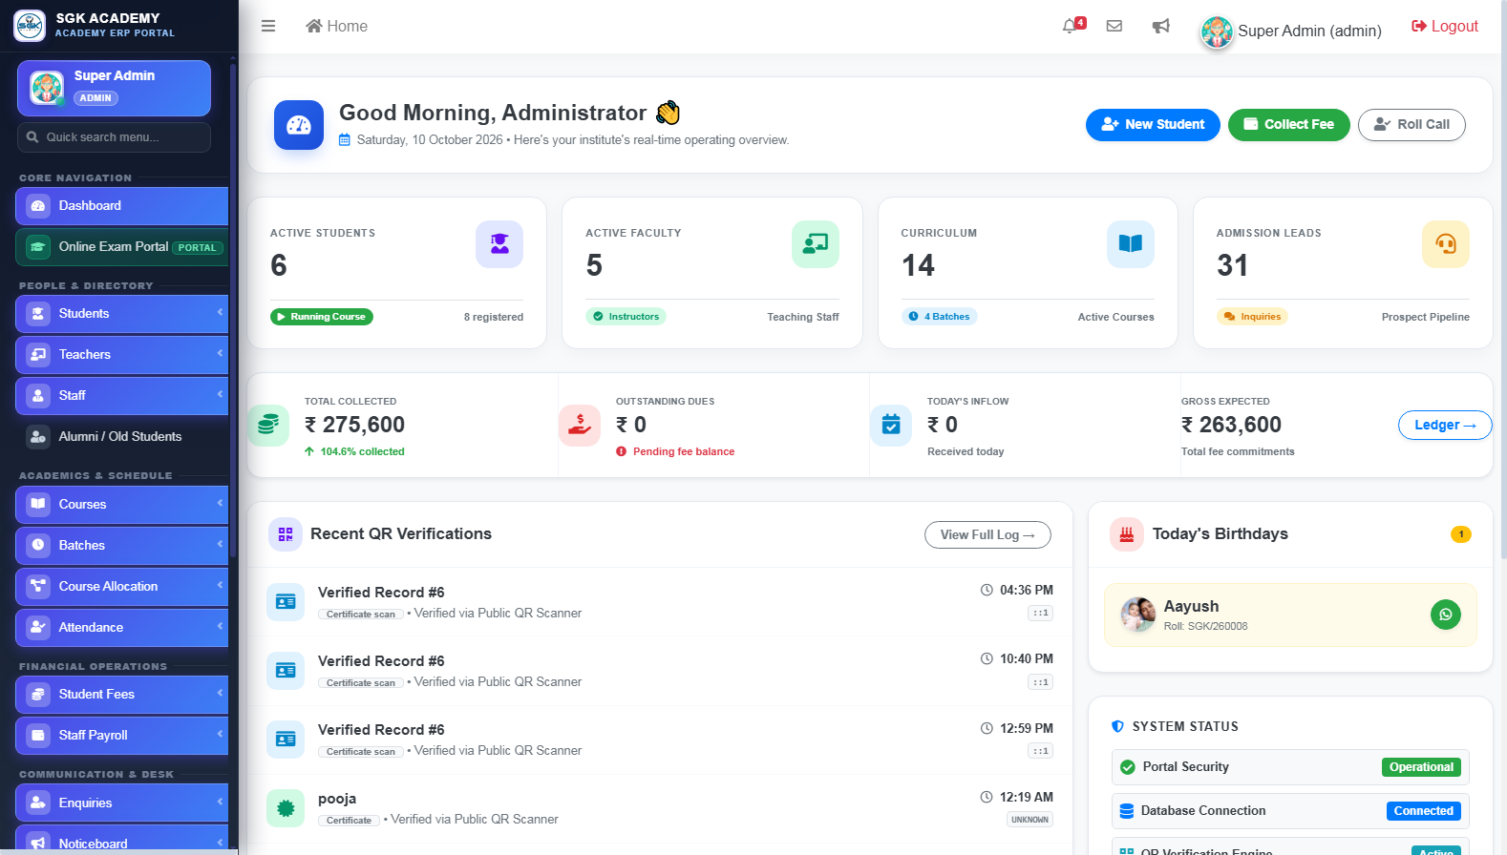Toggle the sidebar with the hamburger icon

pos(268,26)
